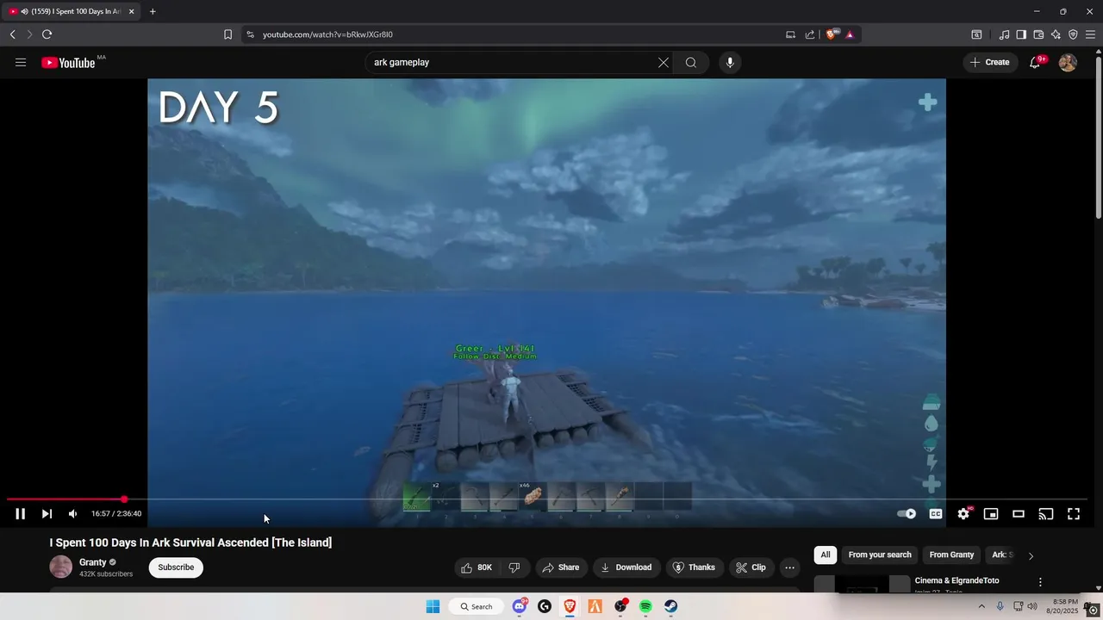The height and width of the screenshot is (620, 1103).
Task: Open Granty channel avatar
Action: coord(61,567)
